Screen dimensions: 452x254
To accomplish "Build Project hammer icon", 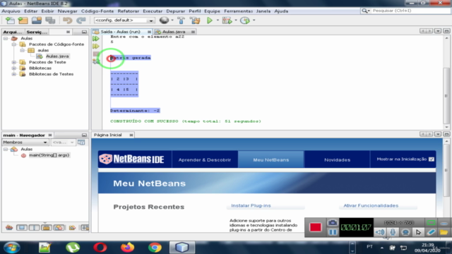I will tap(181, 20).
